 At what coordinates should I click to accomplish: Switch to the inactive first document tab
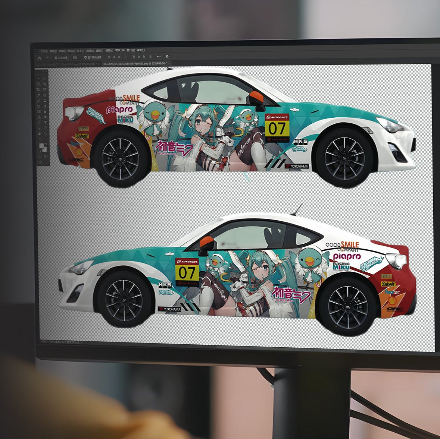click(x=66, y=64)
